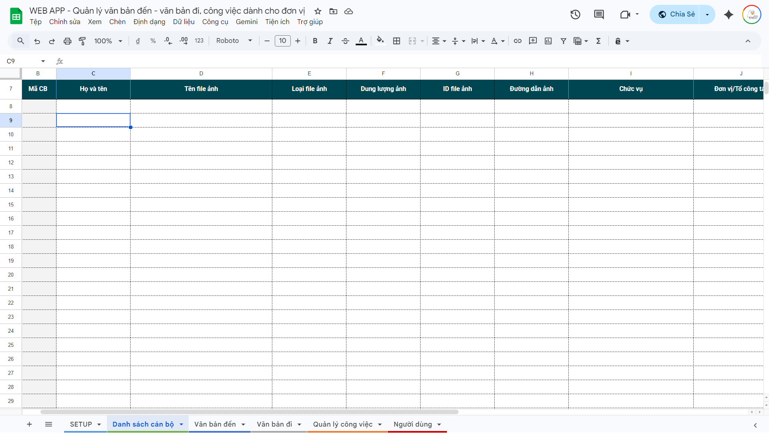Open the Định dạng menu
This screenshot has height=433, width=769.
pyautogui.click(x=149, y=22)
